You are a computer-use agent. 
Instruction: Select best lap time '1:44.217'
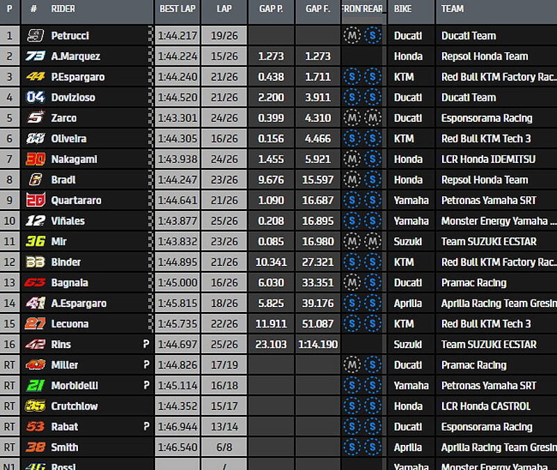[178, 36]
